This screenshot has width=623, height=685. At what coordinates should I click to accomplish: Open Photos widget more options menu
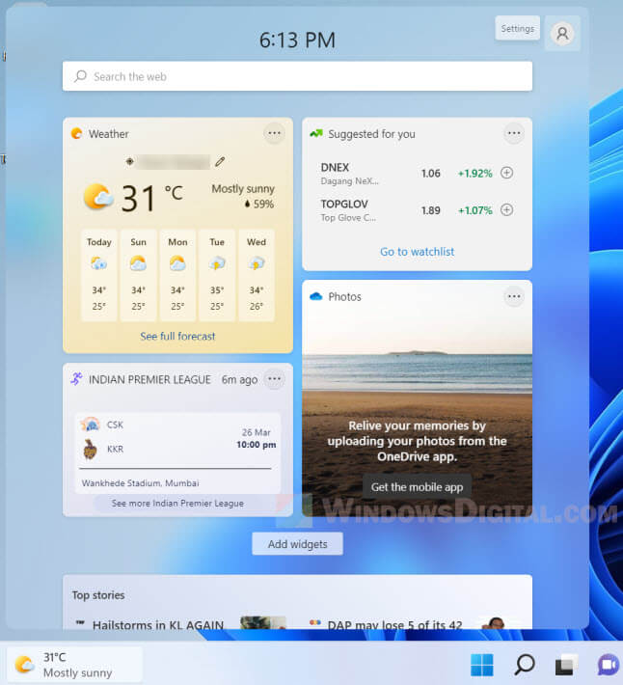click(x=514, y=296)
